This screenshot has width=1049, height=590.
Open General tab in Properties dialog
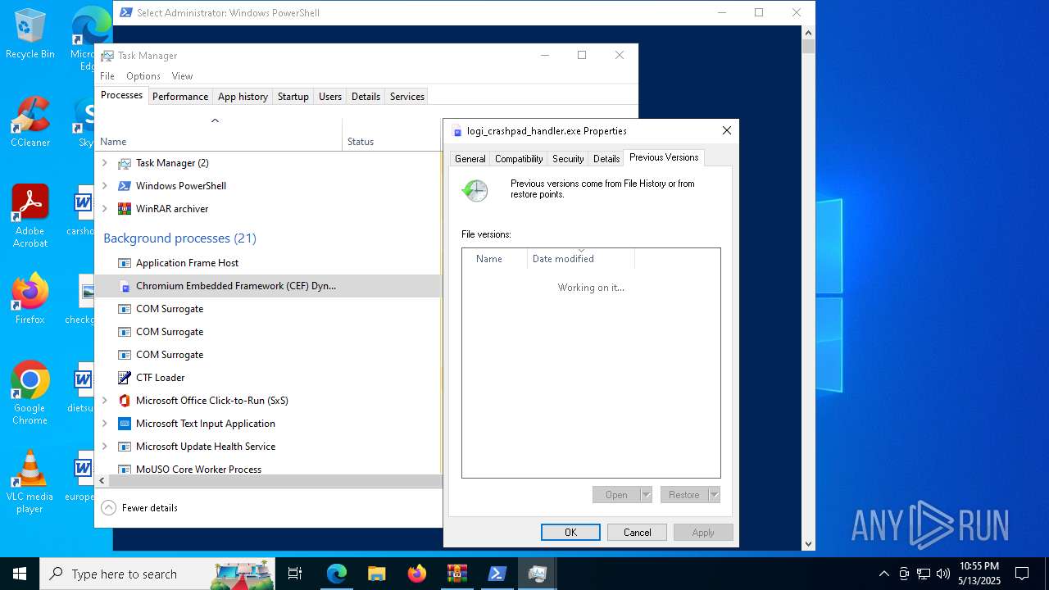click(470, 159)
